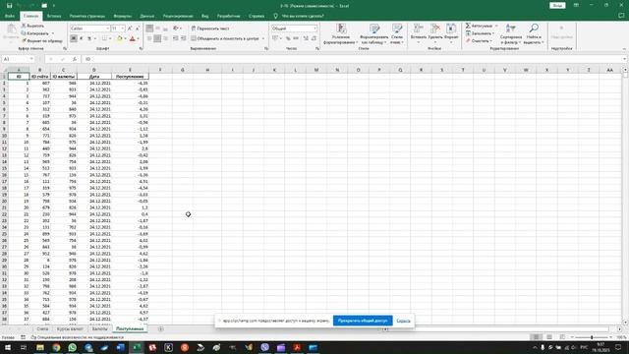Activate Format Painter (Формат по образцу)
Viewport: 629px width, 354px height.
click(x=41, y=41)
